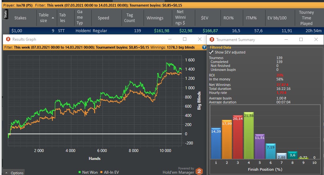Sort by Speed column header
The image size is (324, 175).
pos(103,18)
